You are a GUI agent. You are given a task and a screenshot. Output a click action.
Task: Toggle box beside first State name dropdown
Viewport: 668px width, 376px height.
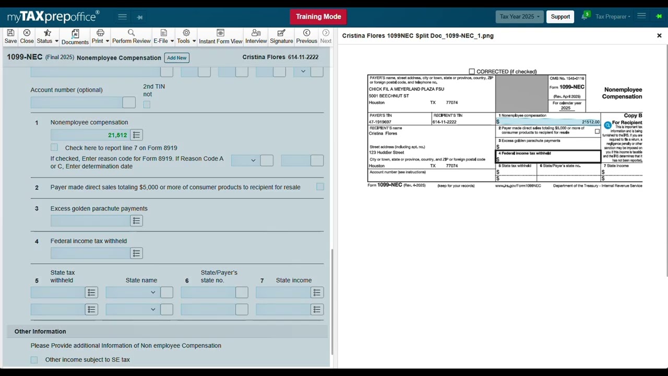[x=166, y=293]
